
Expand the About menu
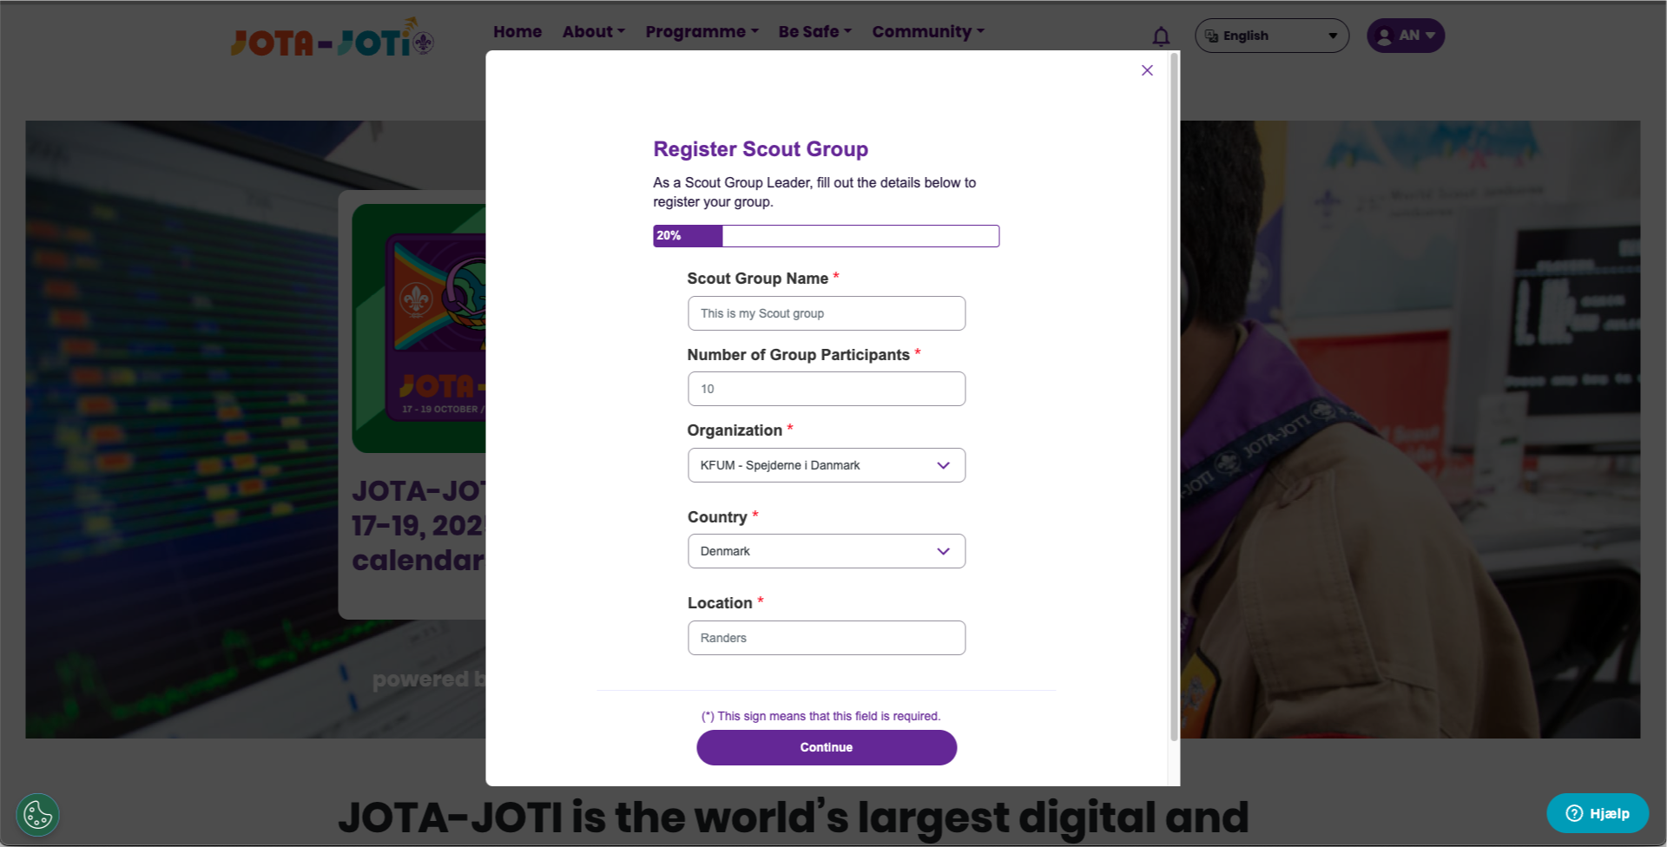pos(594,31)
